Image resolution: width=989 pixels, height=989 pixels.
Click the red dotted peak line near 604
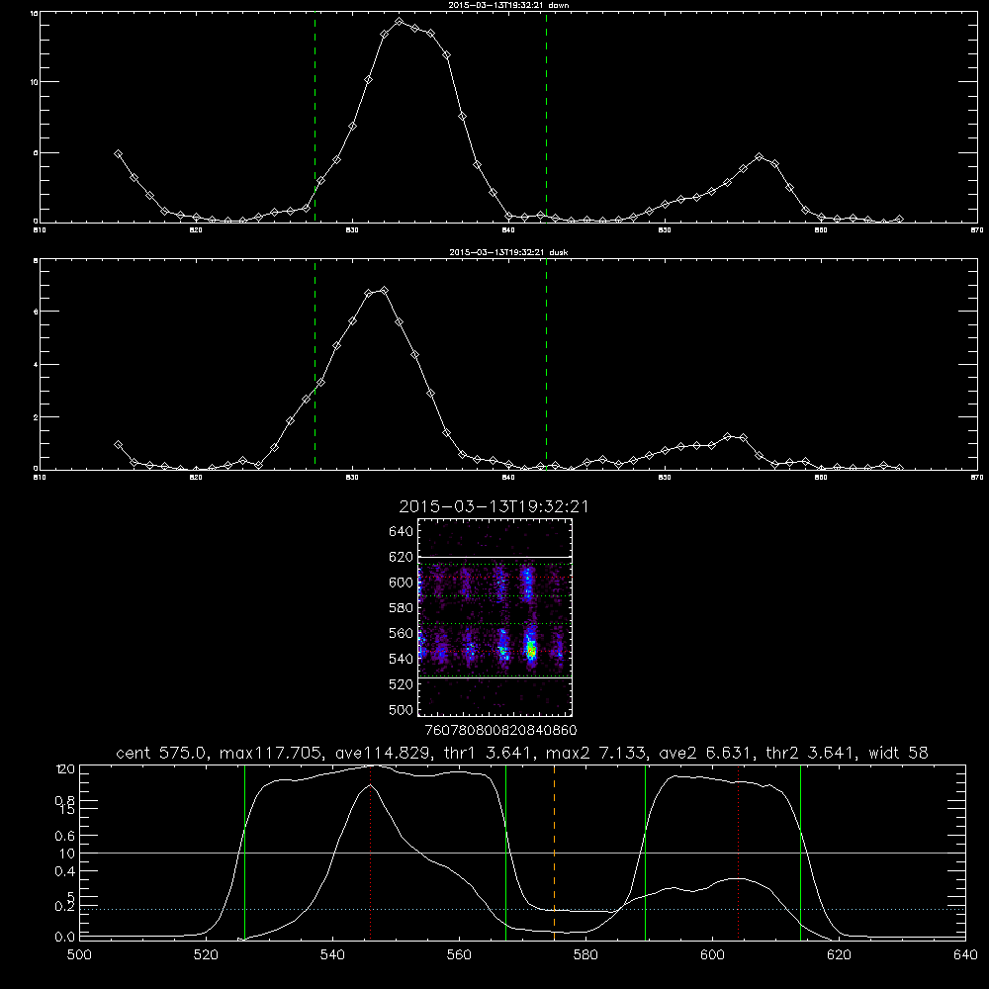[738, 853]
